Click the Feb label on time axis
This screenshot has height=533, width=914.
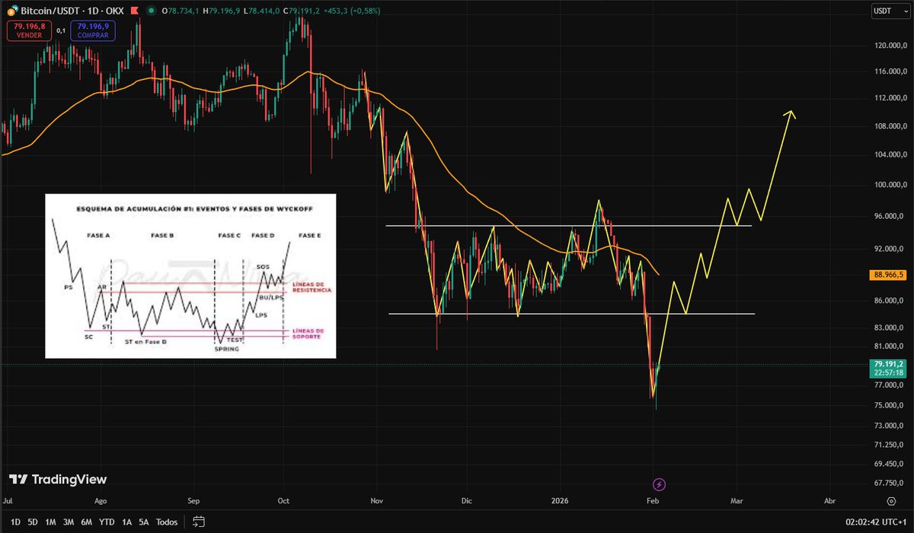tap(652, 502)
